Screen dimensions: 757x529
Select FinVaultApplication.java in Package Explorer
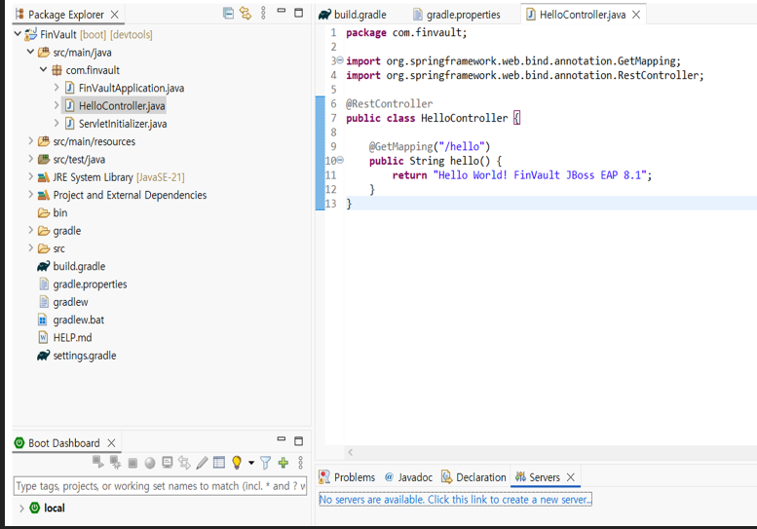pos(125,88)
